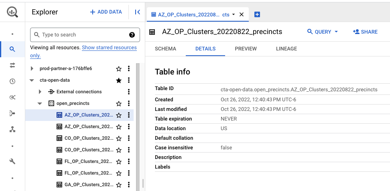Open SQL workspace magnifier in left navigation
The width and height of the screenshot is (390, 191).
click(12, 49)
